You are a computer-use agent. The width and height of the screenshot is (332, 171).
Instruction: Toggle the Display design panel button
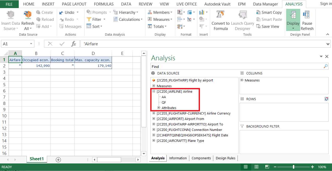(x=293, y=20)
